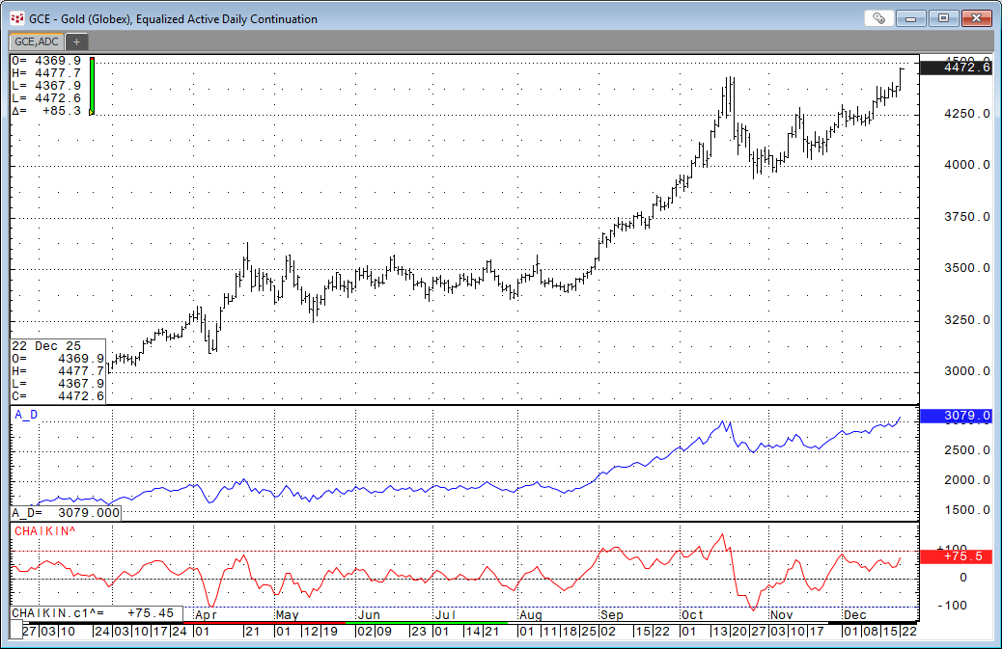Image resolution: width=1002 pixels, height=649 pixels.
Task: Select the GCE,ADC tab
Action: coord(36,41)
